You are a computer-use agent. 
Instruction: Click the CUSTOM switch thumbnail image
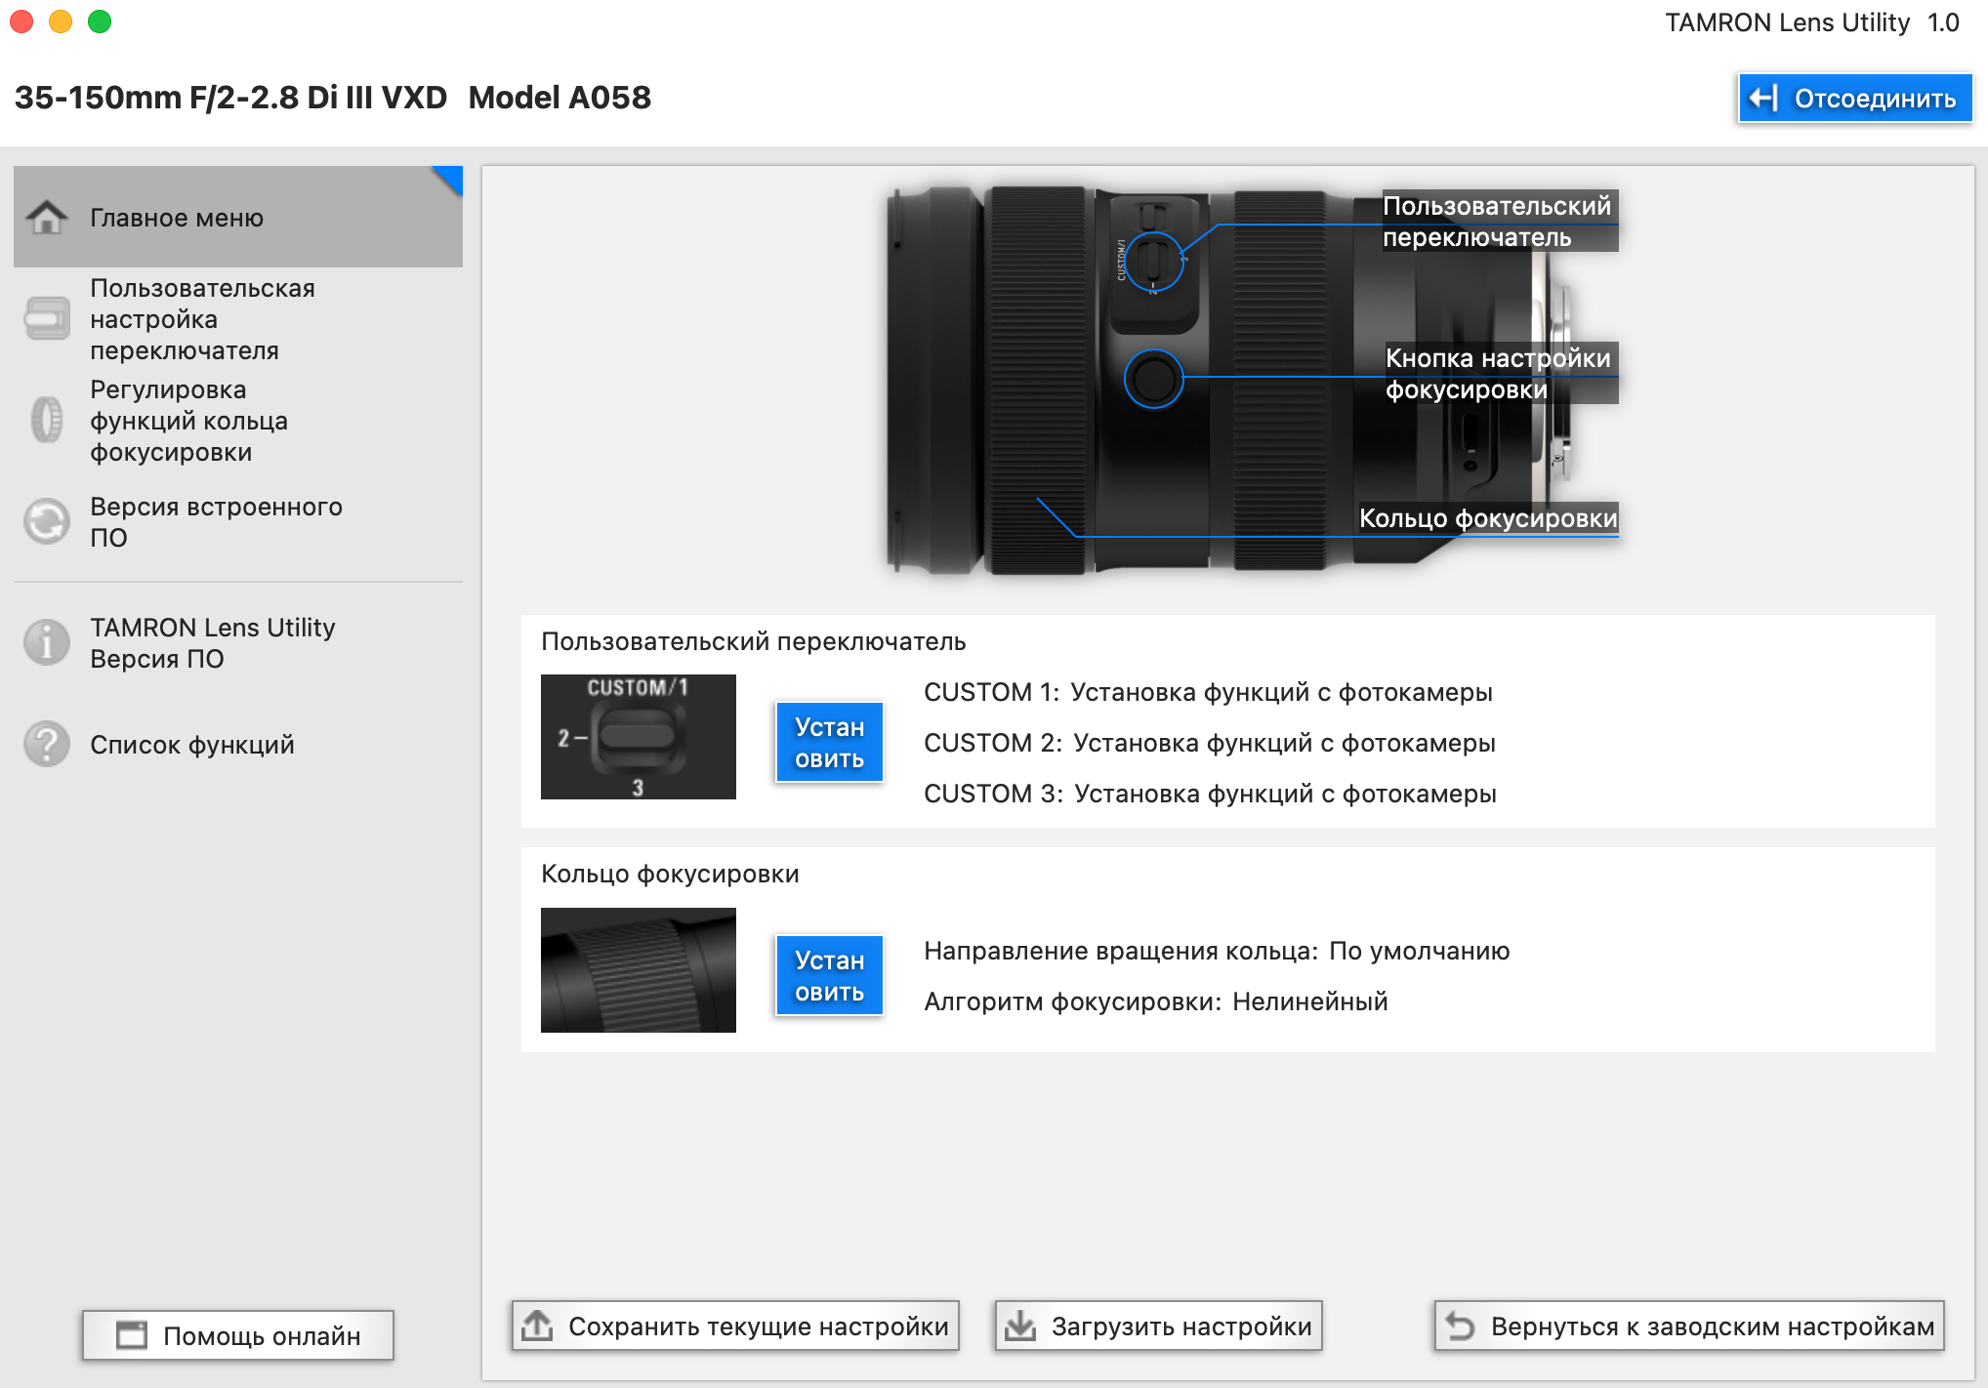click(638, 737)
